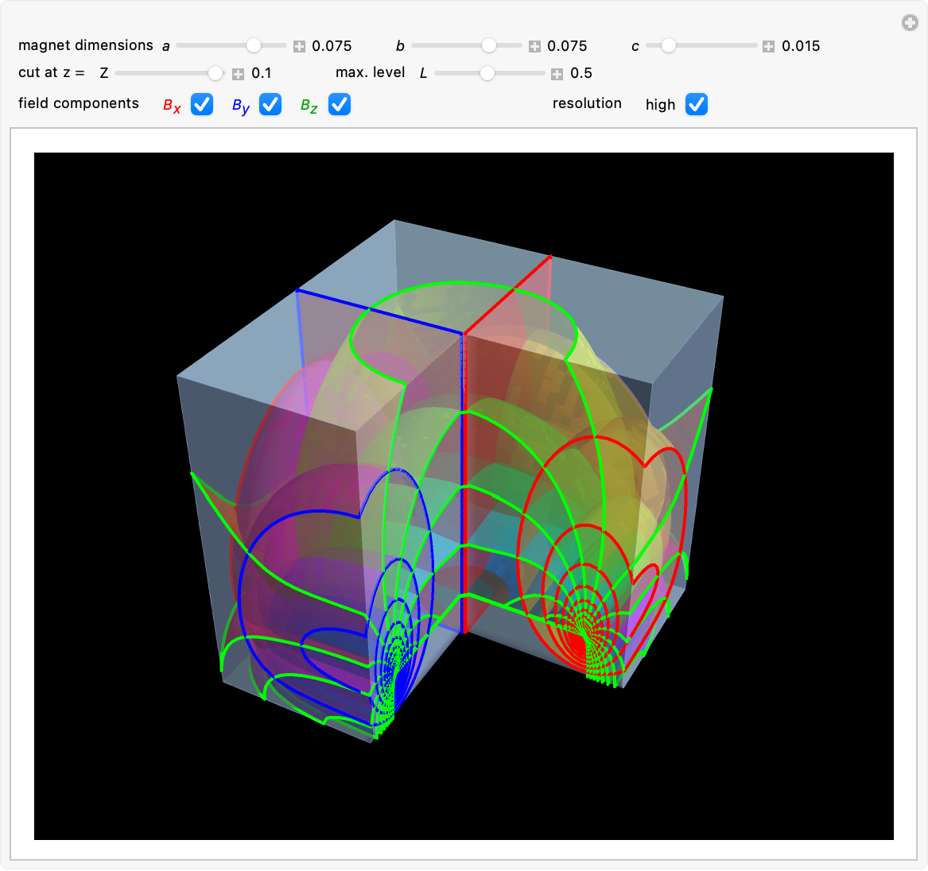Click the red Bx label
The width and height of the screenshot is (928, 871).
coord(172,106)
